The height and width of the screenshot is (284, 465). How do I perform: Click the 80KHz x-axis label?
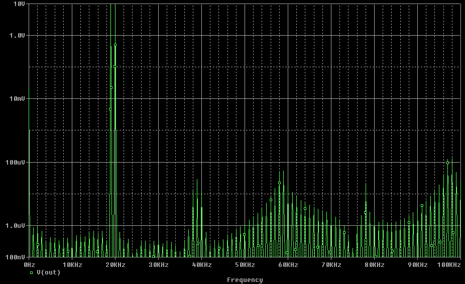375,265
